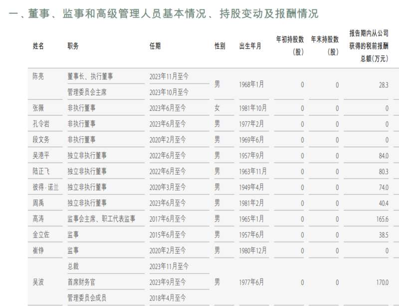Viewport: 399px width, 306px height.
Task: Click the term 2023年10月至今
Action: pos(169,92)
